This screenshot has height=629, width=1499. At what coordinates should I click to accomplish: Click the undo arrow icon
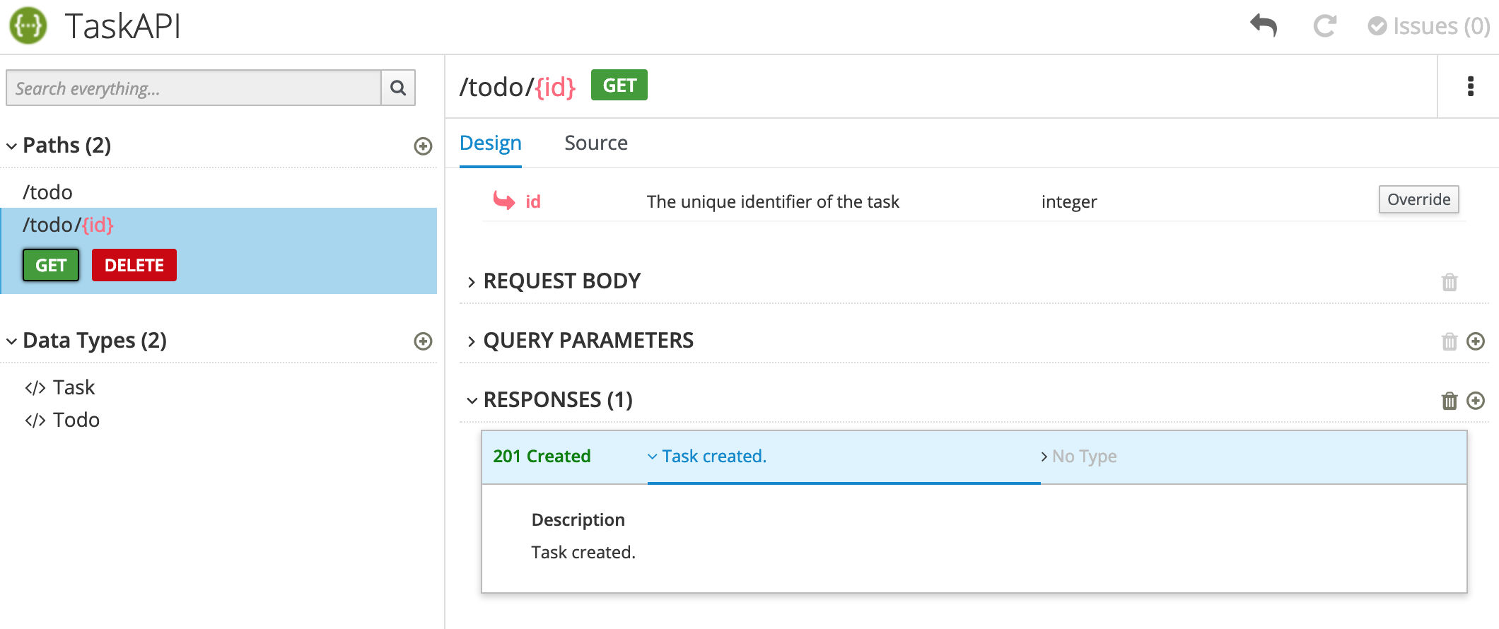[x=1264, y=25]
